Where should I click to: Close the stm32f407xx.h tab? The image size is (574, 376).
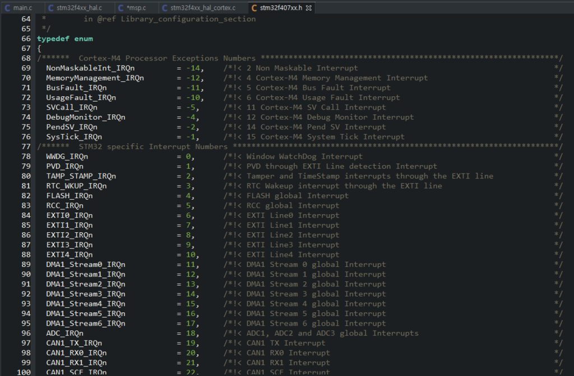pos(309,8)
